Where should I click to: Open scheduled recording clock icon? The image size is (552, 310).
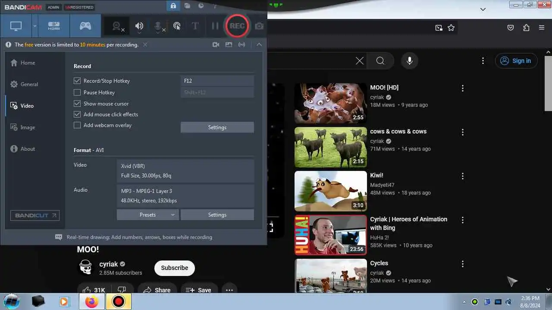tap(201, 6)
